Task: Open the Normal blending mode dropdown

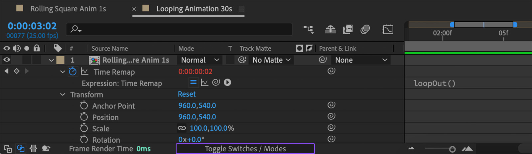Action: click(200, 60)
